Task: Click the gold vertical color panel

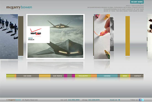Action: (x=128, y=36)
